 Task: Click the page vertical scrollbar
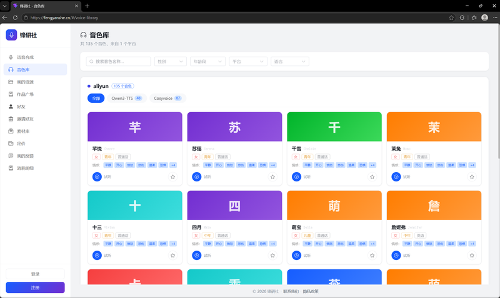click(498, 92)
